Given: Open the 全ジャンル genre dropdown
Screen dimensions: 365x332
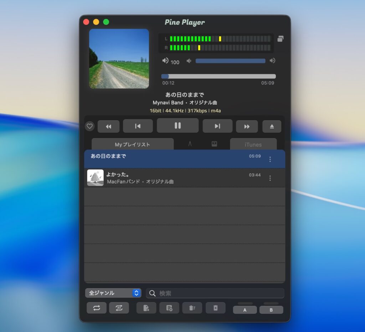Looking at the screenshot, I should point(113,293).
